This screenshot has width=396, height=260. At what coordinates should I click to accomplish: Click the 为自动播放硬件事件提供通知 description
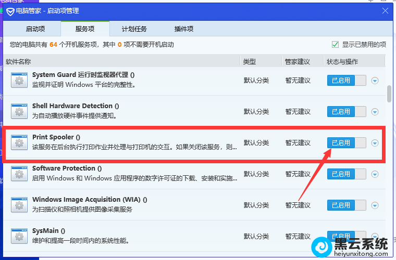tap(74, 116)
